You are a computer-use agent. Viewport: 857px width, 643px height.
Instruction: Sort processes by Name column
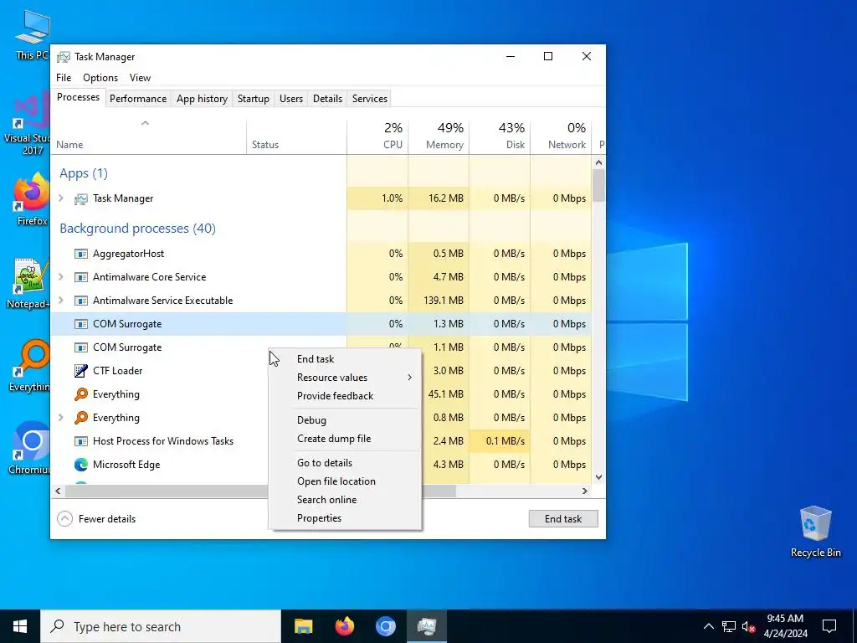(x=149, y=136)
